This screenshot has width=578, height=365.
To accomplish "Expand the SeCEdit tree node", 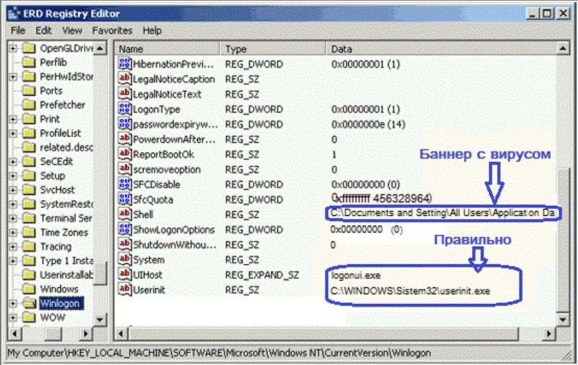I will 13,162.
